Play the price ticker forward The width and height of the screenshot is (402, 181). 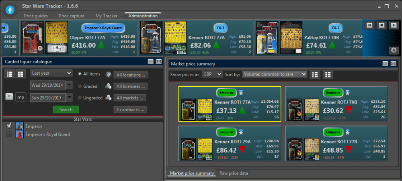click(x=393, y=25)
